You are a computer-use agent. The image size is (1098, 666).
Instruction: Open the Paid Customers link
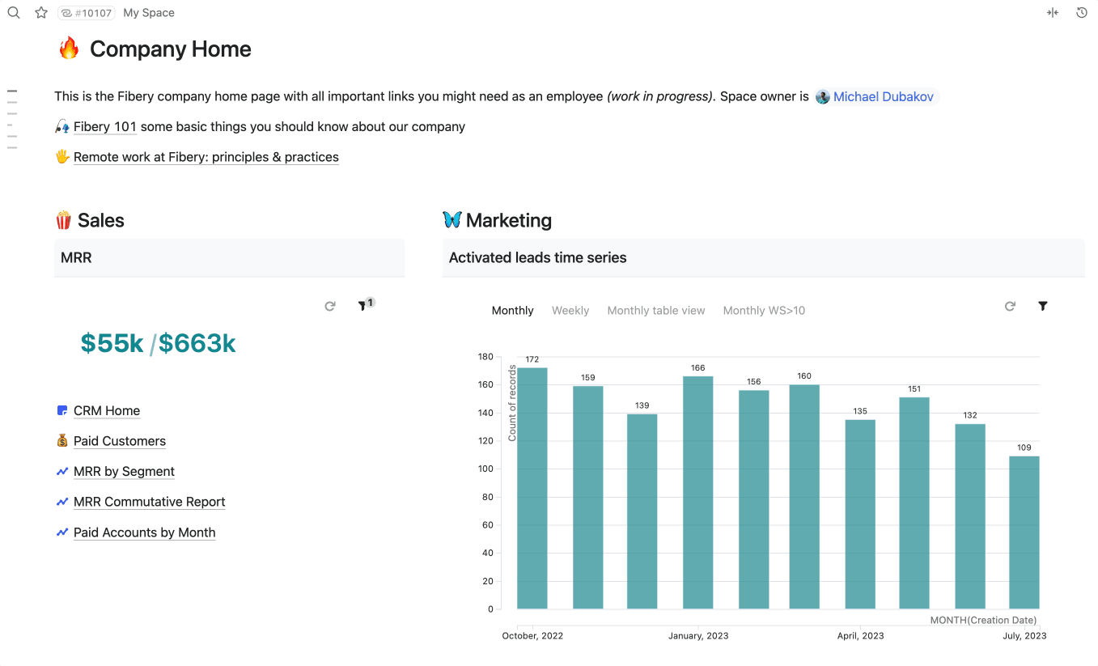[120, 441]
